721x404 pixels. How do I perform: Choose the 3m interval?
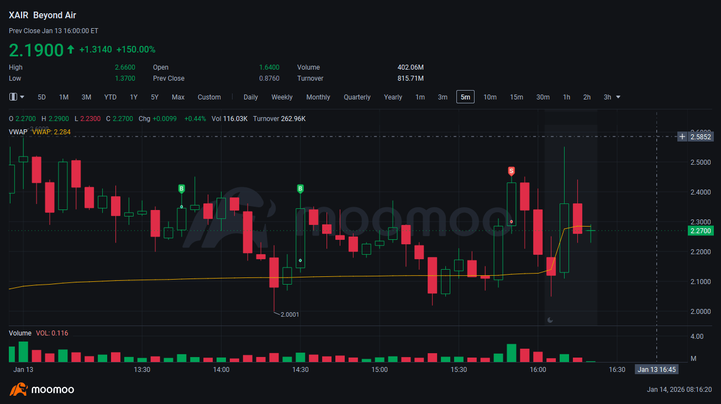point(443,97)
